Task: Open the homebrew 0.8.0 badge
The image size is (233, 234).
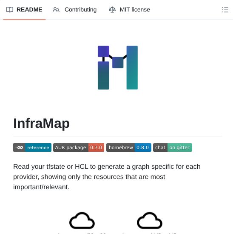Action: point(129,147)
